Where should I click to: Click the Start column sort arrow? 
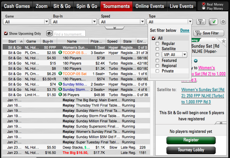click(x=21, y=41)
